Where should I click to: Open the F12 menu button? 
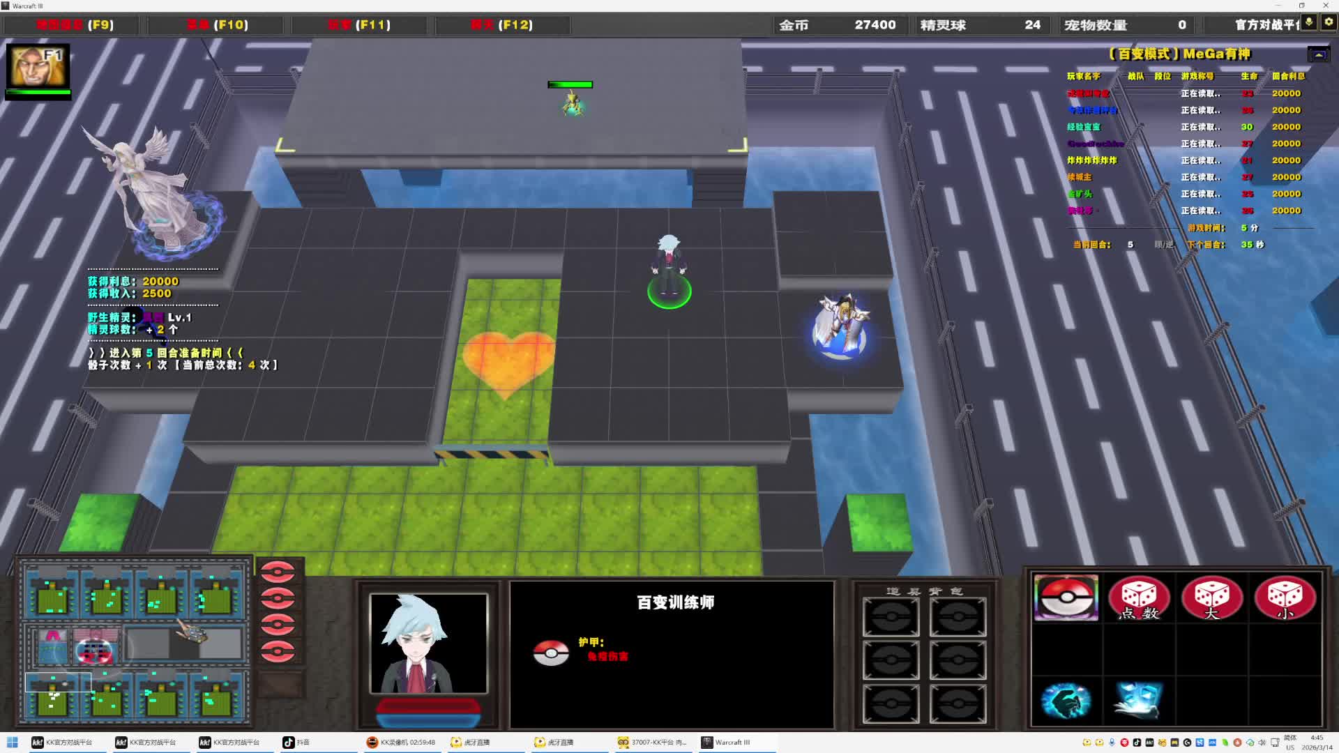501,25
